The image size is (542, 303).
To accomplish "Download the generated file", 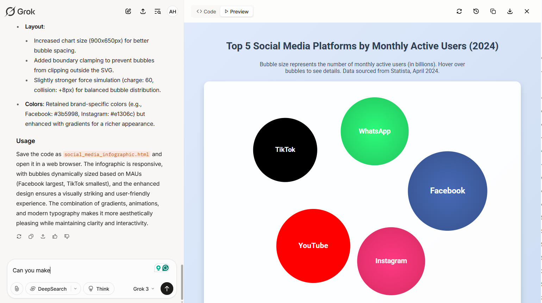I will coord(510,11).
